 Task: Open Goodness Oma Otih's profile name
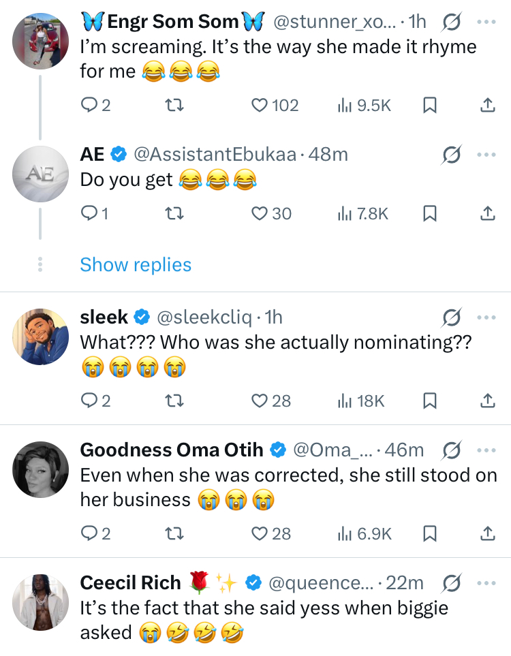point(174,450)
